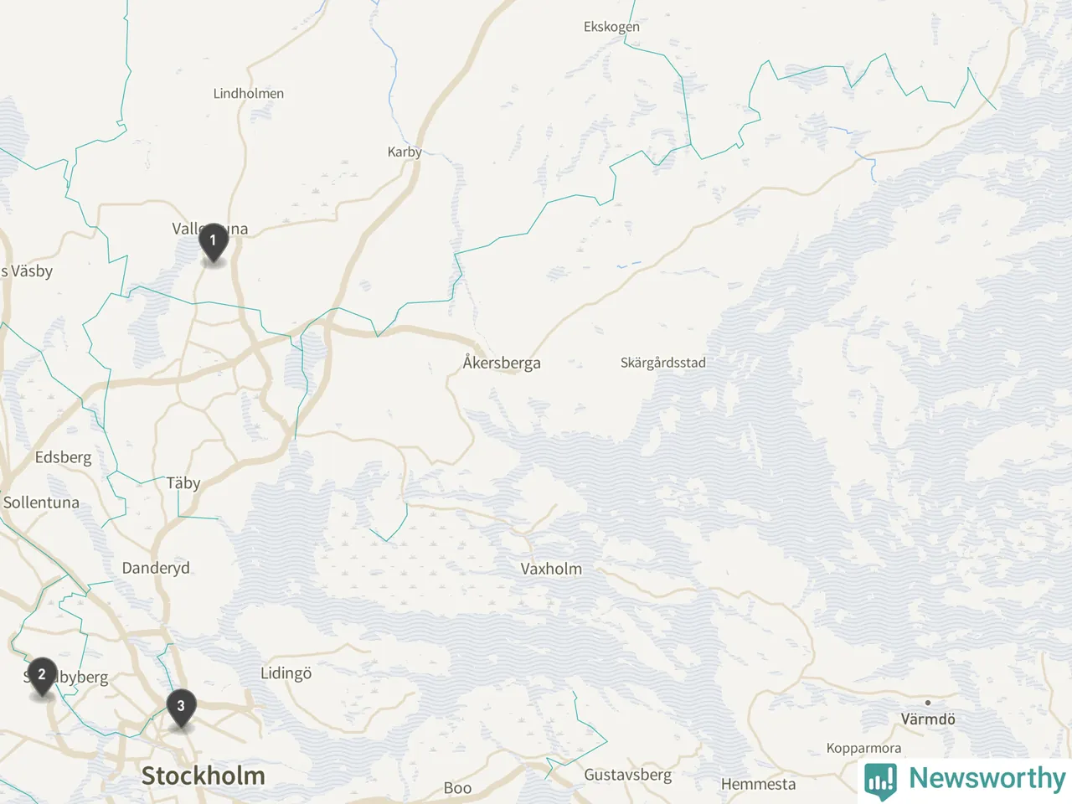Viewport: 1072px width, 804px height.
Task: Click the Lindholmen place label
Action: click(249, 93)
